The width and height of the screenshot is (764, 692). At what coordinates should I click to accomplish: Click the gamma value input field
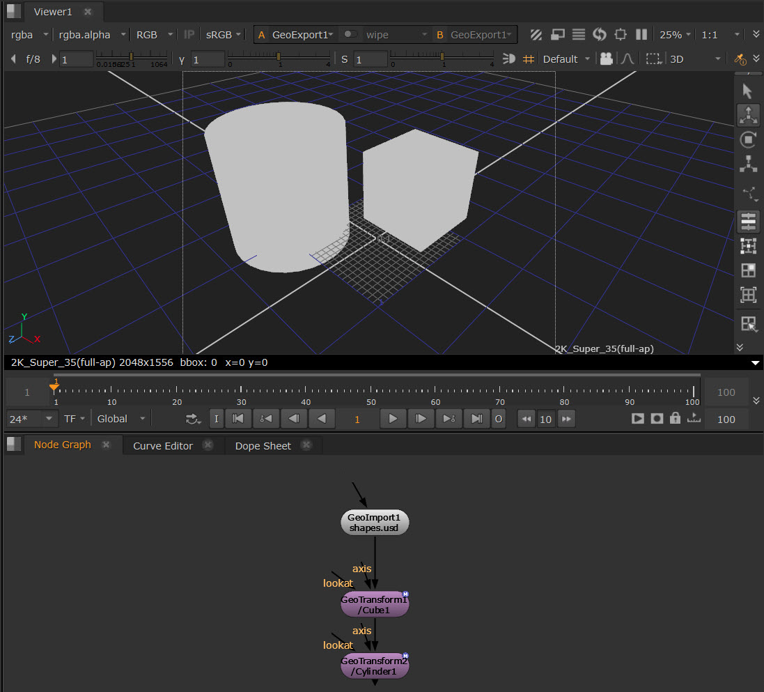click(208, 59)
